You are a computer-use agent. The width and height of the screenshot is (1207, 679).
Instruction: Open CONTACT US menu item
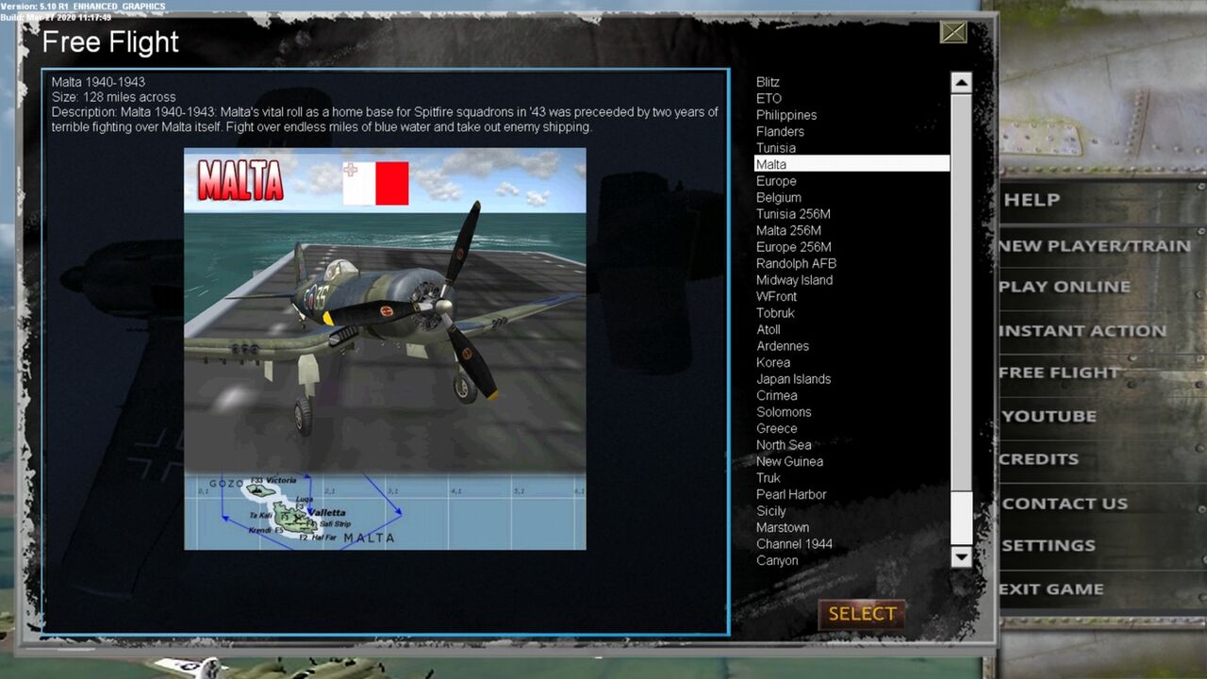[x=1065, y=504]
